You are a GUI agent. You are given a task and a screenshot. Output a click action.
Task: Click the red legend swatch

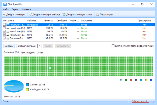[131, 80]
